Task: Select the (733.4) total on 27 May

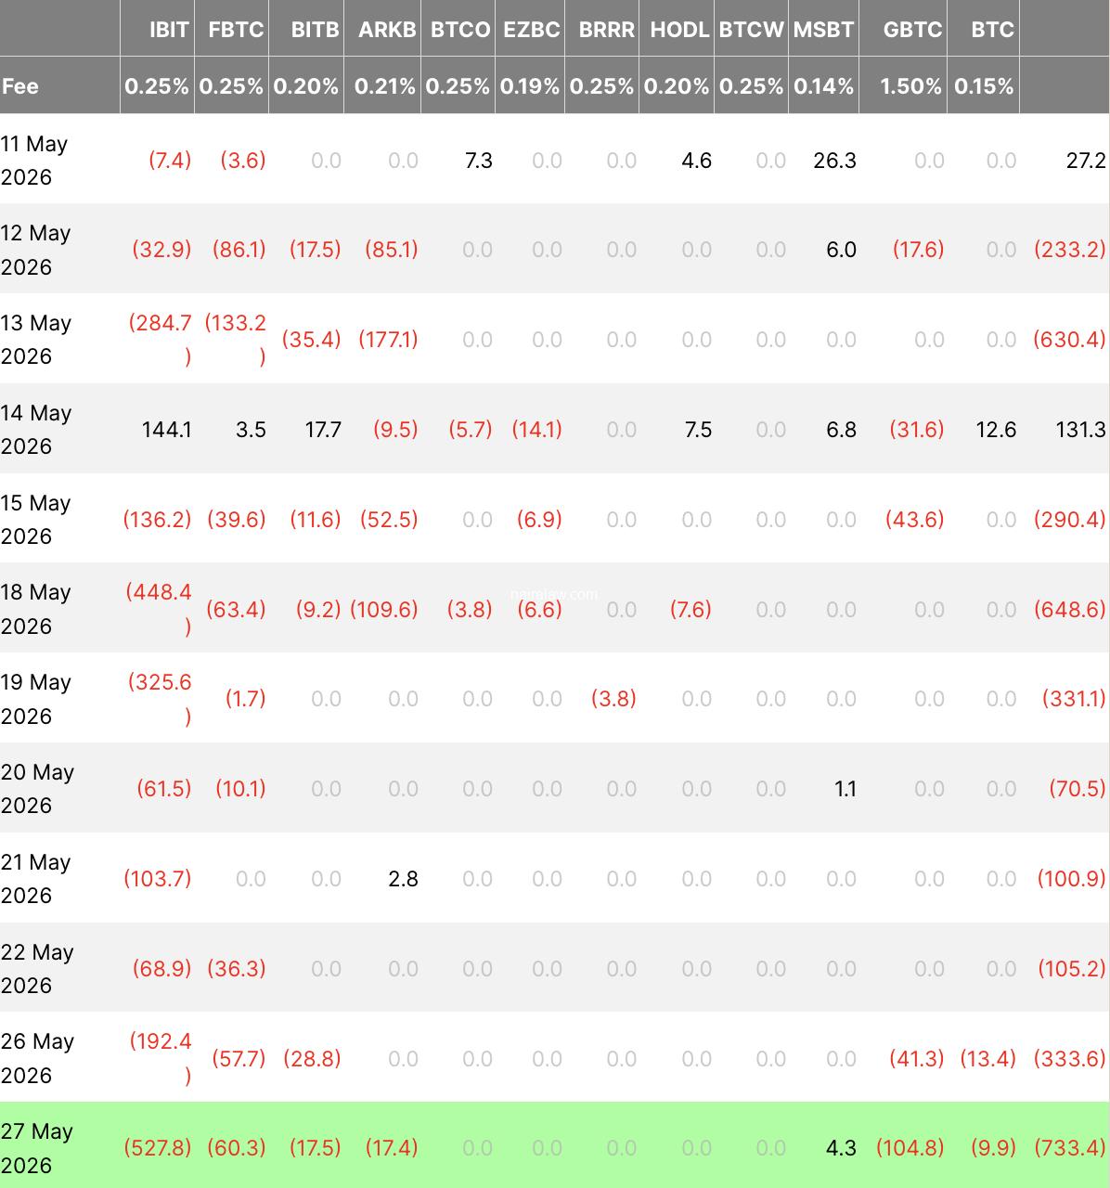Action: tap(1070, 1148)
